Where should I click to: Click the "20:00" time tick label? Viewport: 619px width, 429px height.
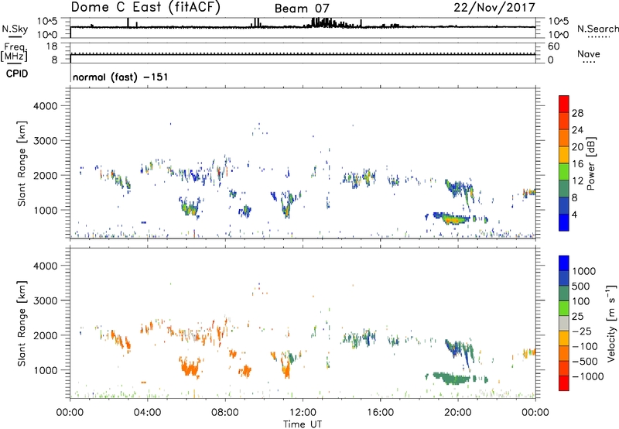tap(457, 413)
